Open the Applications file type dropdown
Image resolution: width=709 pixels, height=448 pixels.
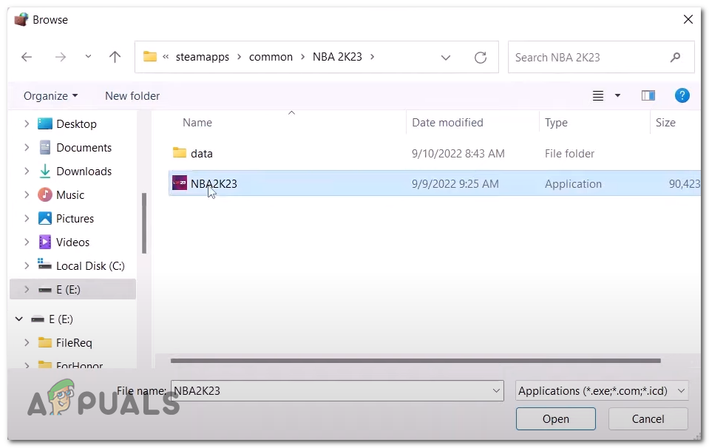(x=602, y=390)
